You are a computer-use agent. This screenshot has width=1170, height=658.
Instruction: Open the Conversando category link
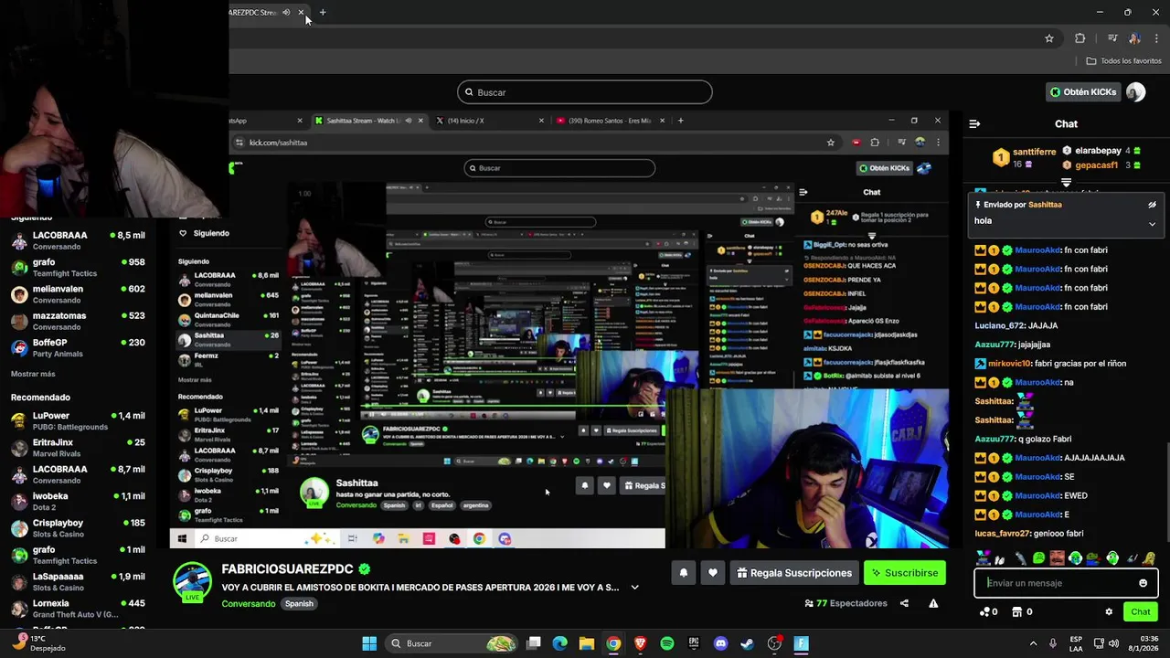(248, 604)
